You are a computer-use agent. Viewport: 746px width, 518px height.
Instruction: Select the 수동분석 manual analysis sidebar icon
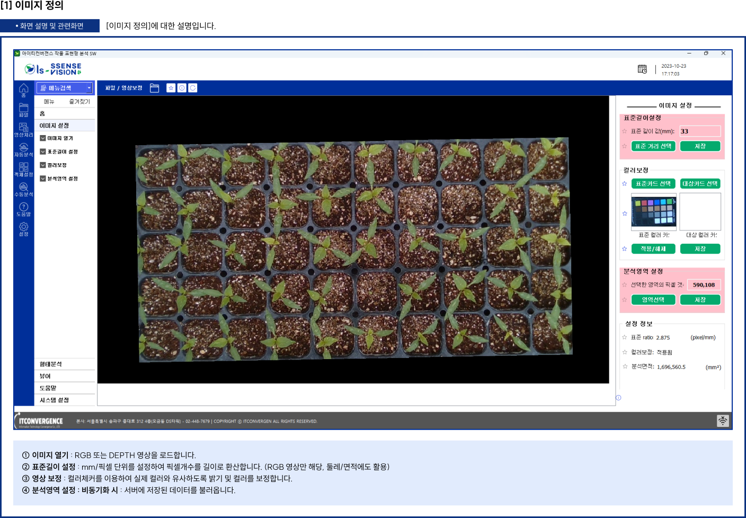coord(23,189)
